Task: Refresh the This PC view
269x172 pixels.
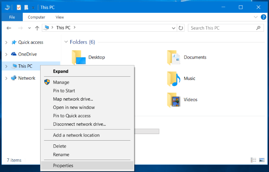Action: click(x=181, y=28)
